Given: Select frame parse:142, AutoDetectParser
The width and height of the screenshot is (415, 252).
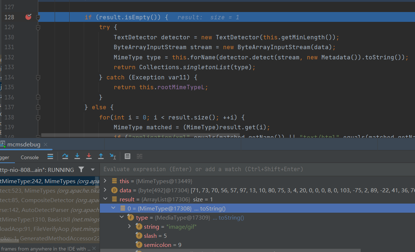Looking at the screenshot, I should point(50,210).
